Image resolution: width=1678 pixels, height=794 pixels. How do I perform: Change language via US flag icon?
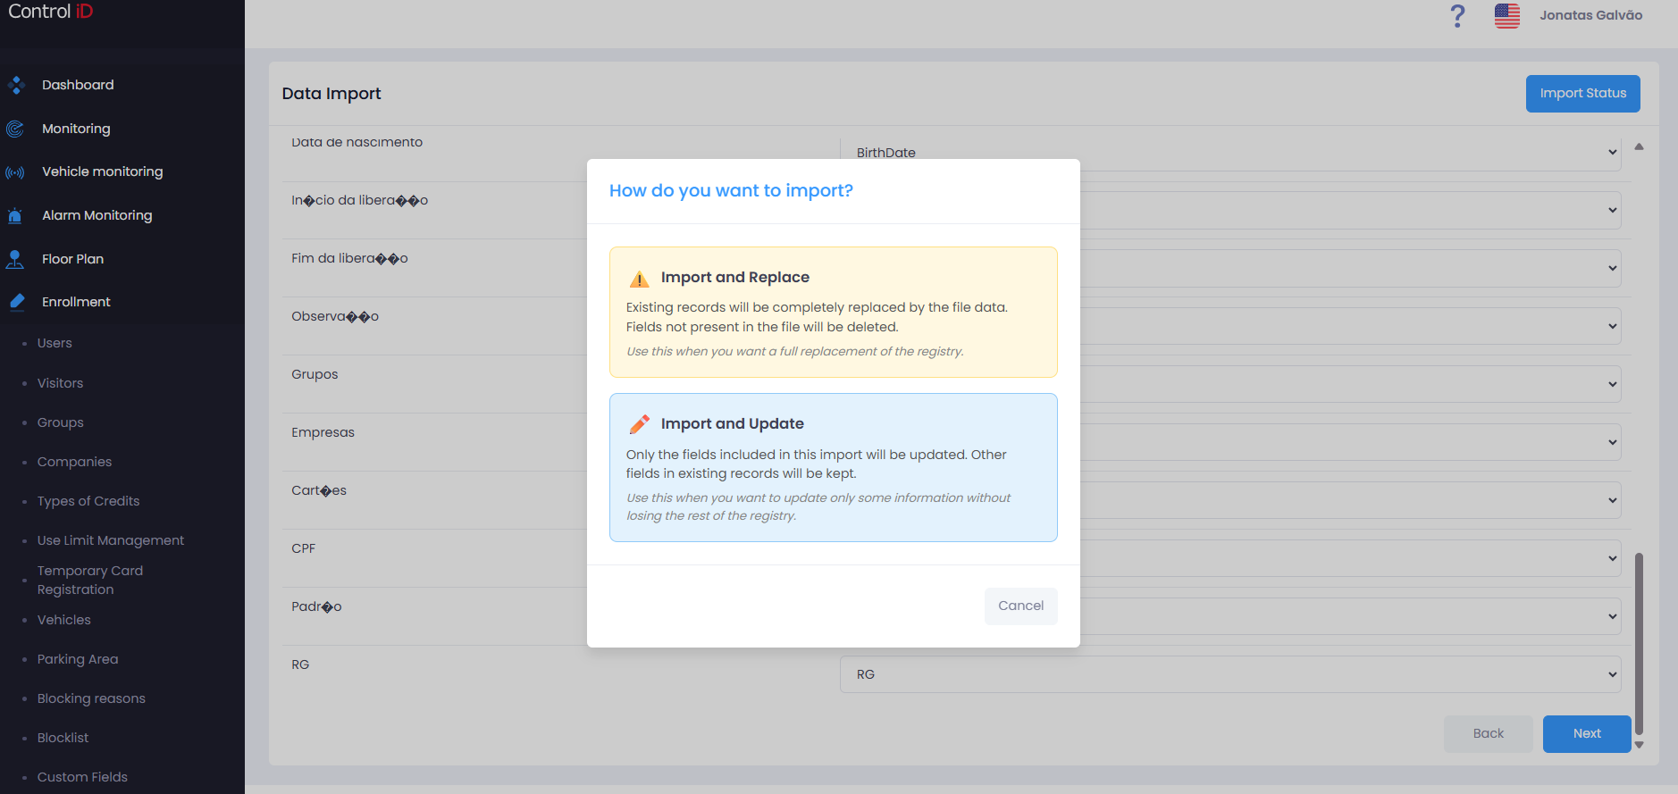point(1507,16)
